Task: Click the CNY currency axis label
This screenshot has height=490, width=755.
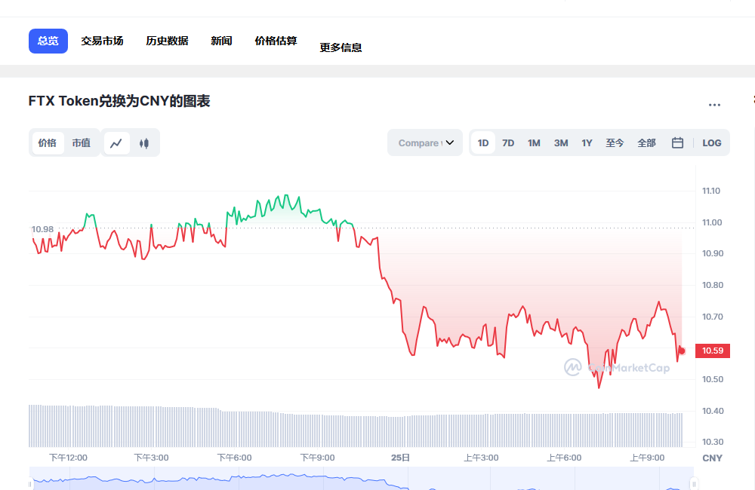Action: (x=712, y=458)
